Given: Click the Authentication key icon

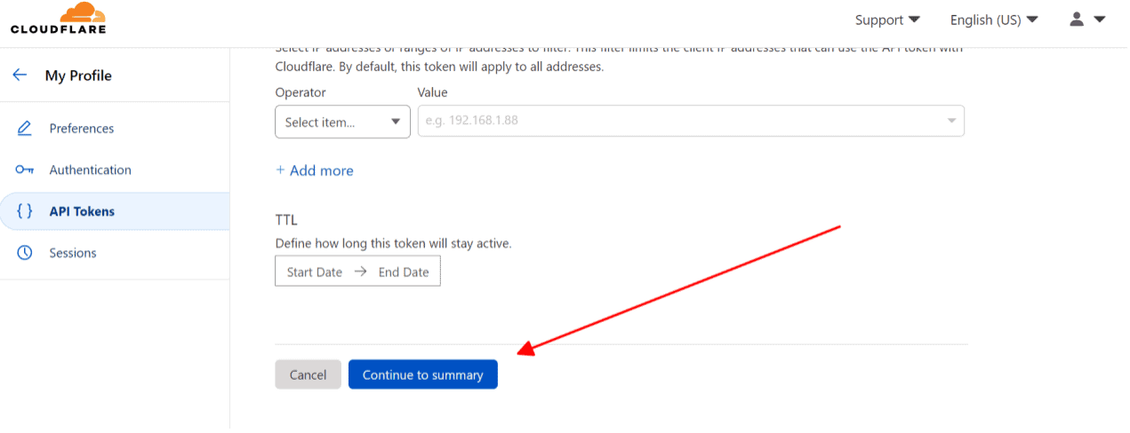Looking at the screenshot, I should coord(25,170).
